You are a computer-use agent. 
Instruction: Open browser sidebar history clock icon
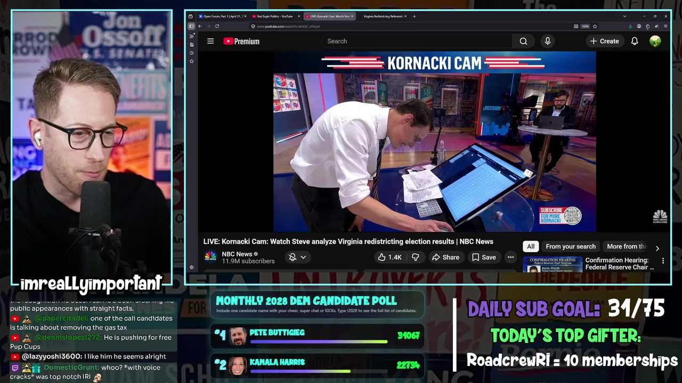tap(191, 53)
